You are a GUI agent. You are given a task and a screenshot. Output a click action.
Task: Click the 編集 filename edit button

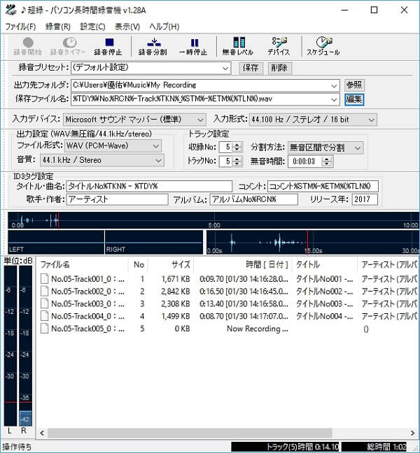(x=354, y=99)
